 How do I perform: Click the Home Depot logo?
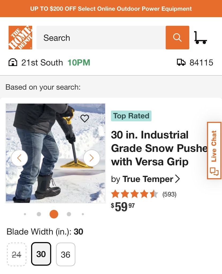20,38
